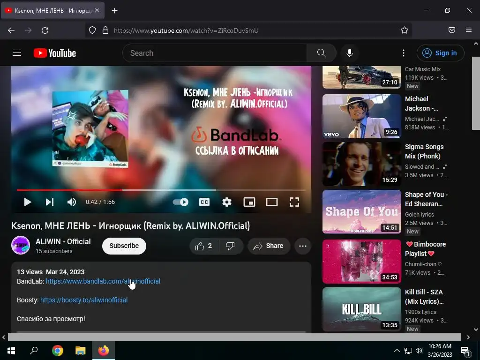The height and width of the screenshot is (360, 480).
Task: Open Michael Jackson video thumbnail
Action: pyautogui.click(x=362, y=116)
